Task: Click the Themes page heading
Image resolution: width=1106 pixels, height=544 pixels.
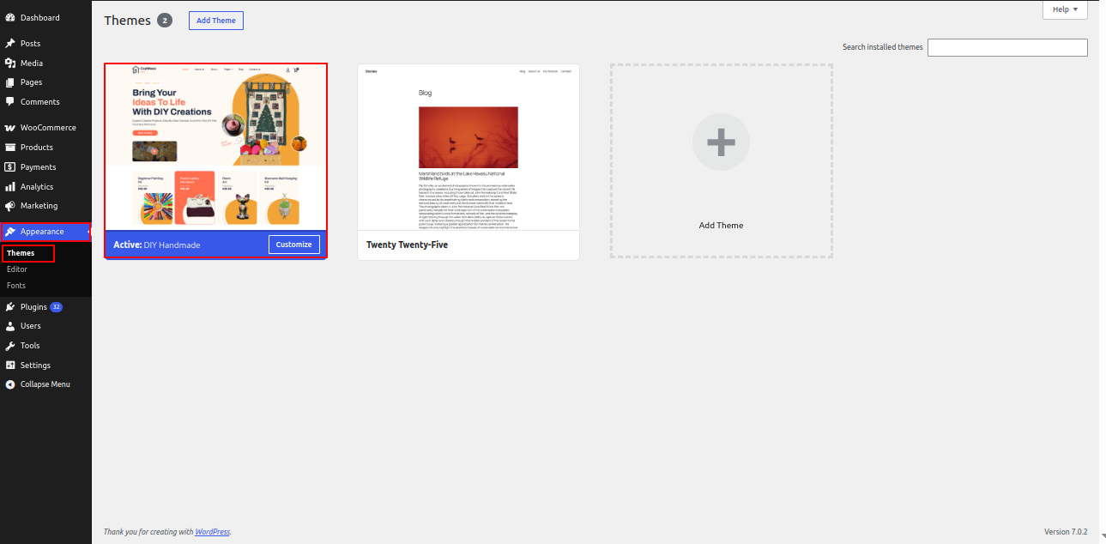Action: click(127, 21)
